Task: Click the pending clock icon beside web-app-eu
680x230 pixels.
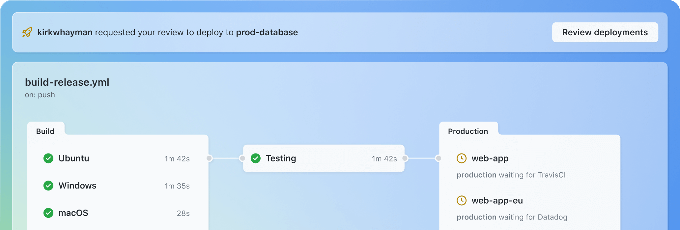Action: tap(462, 200)
